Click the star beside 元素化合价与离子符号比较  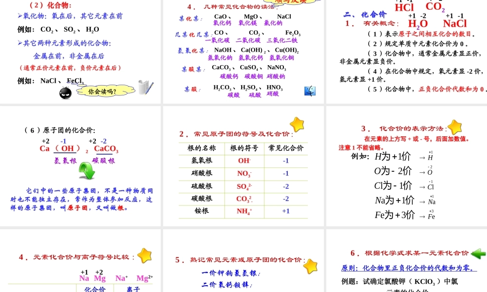pos(145,255)
